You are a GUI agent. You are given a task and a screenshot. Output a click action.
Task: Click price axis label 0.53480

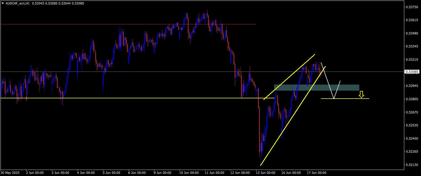click(412, 33)
